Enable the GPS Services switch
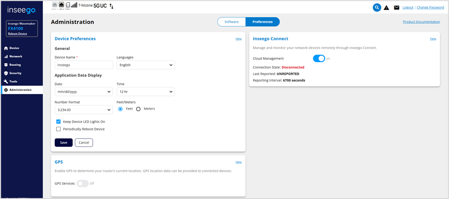449x199 pixels. point(82,184)
